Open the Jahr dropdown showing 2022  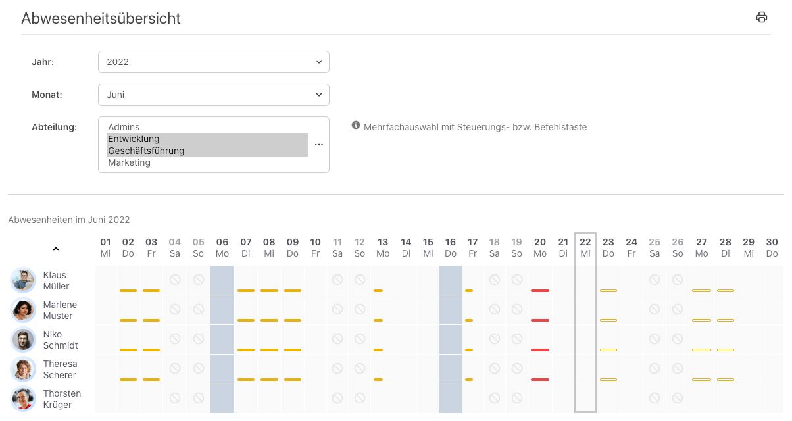click(213, 61)
